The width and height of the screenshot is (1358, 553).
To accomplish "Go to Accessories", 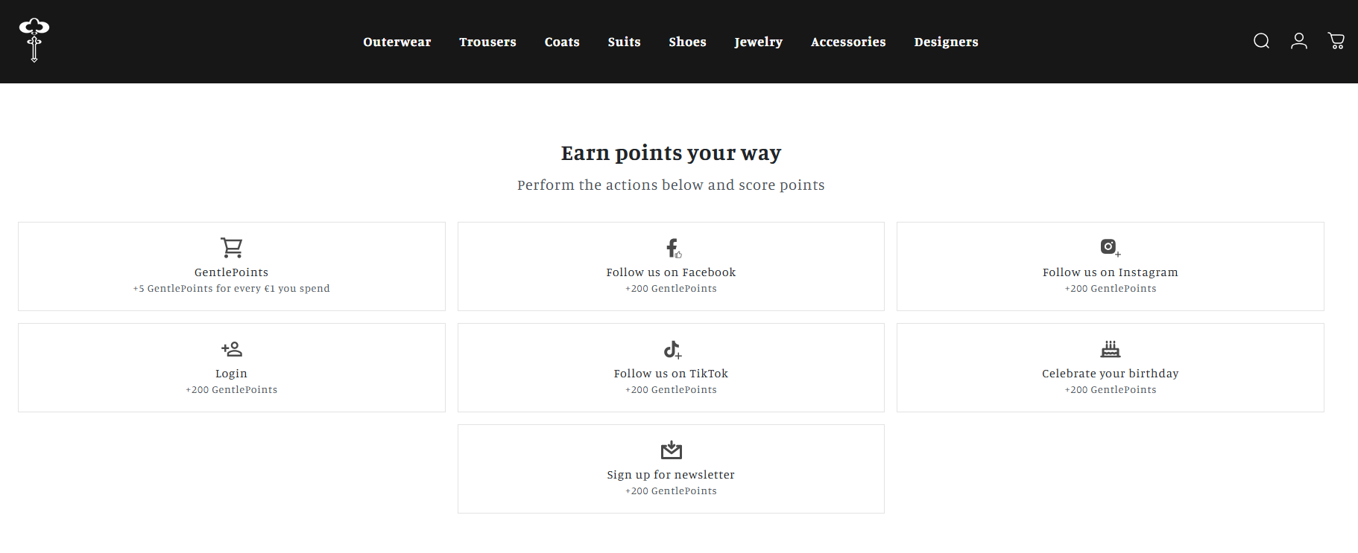I will click(848, 42).
